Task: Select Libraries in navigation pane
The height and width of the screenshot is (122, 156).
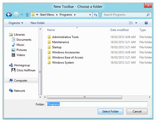Action: coord(19,35)
